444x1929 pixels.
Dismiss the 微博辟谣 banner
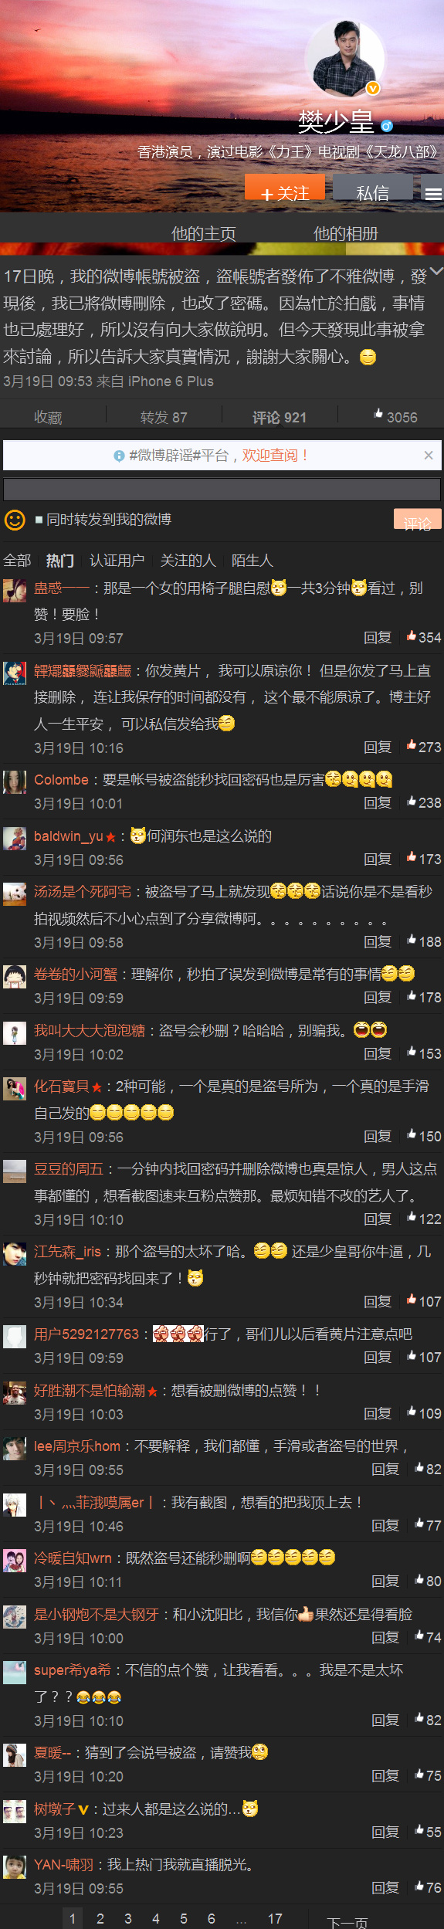(x=429, y=455)
